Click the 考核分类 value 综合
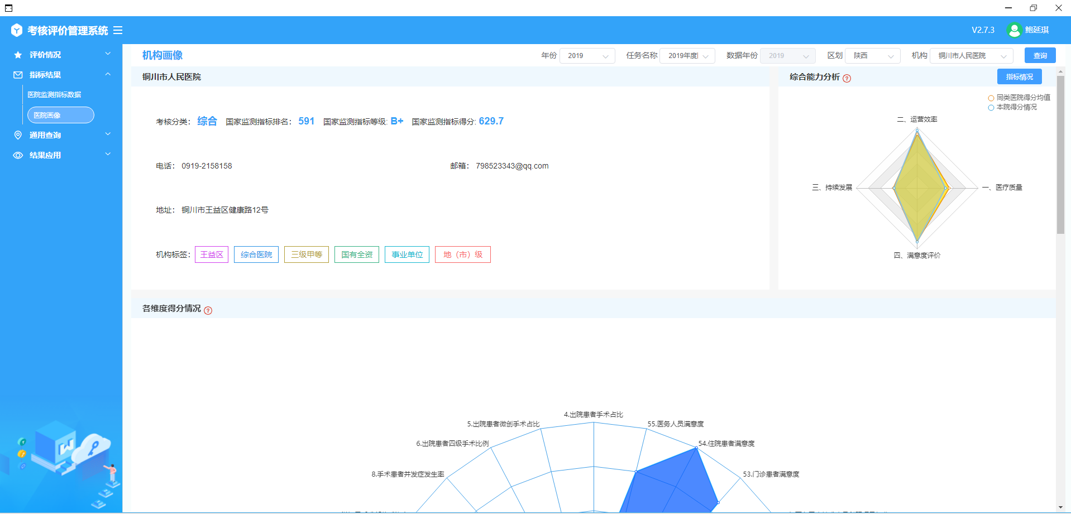Viewport: 1071px width, 514px height. point(207,121)
